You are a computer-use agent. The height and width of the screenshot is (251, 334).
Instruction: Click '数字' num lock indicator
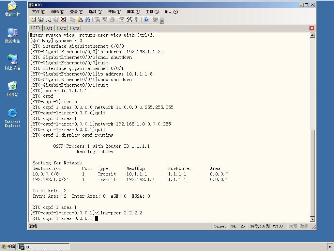(304, 226)
